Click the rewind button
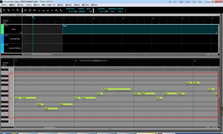This screenshot has height=134, width=223. click(x=43, y=10)
